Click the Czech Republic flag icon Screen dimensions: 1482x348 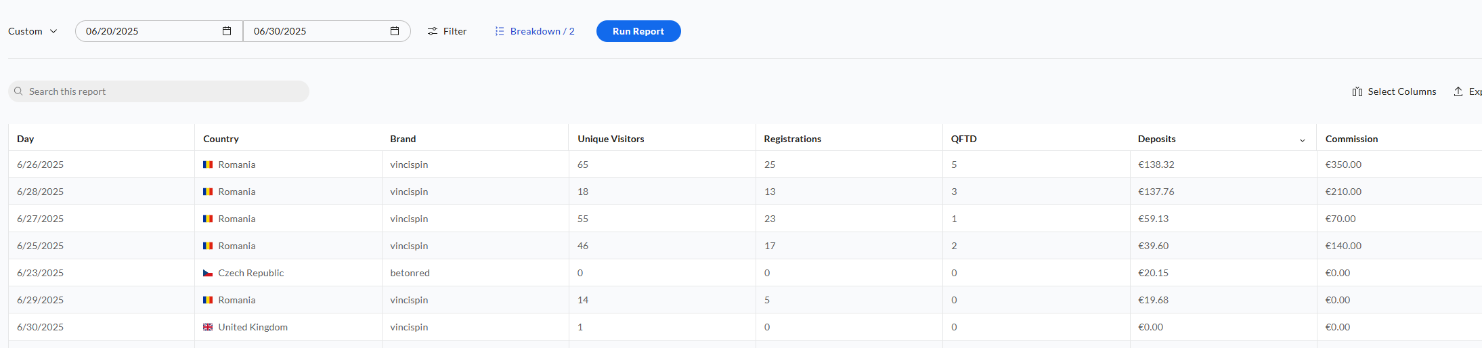click(208, 273)
